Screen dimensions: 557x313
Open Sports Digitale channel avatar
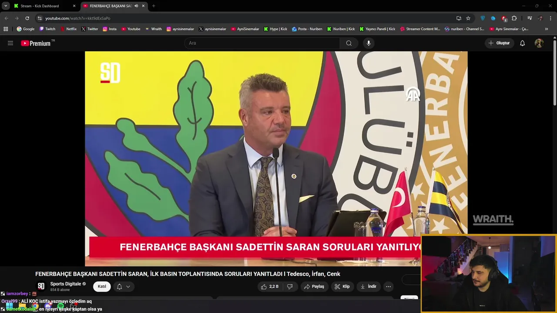tap(41, 286)
